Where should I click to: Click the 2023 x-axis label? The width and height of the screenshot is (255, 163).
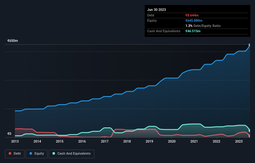(239, 142)
